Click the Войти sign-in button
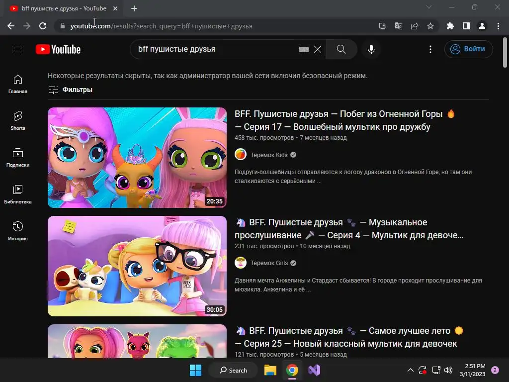Viewport: 509px width, 382px height. click(x=468, y=49)
